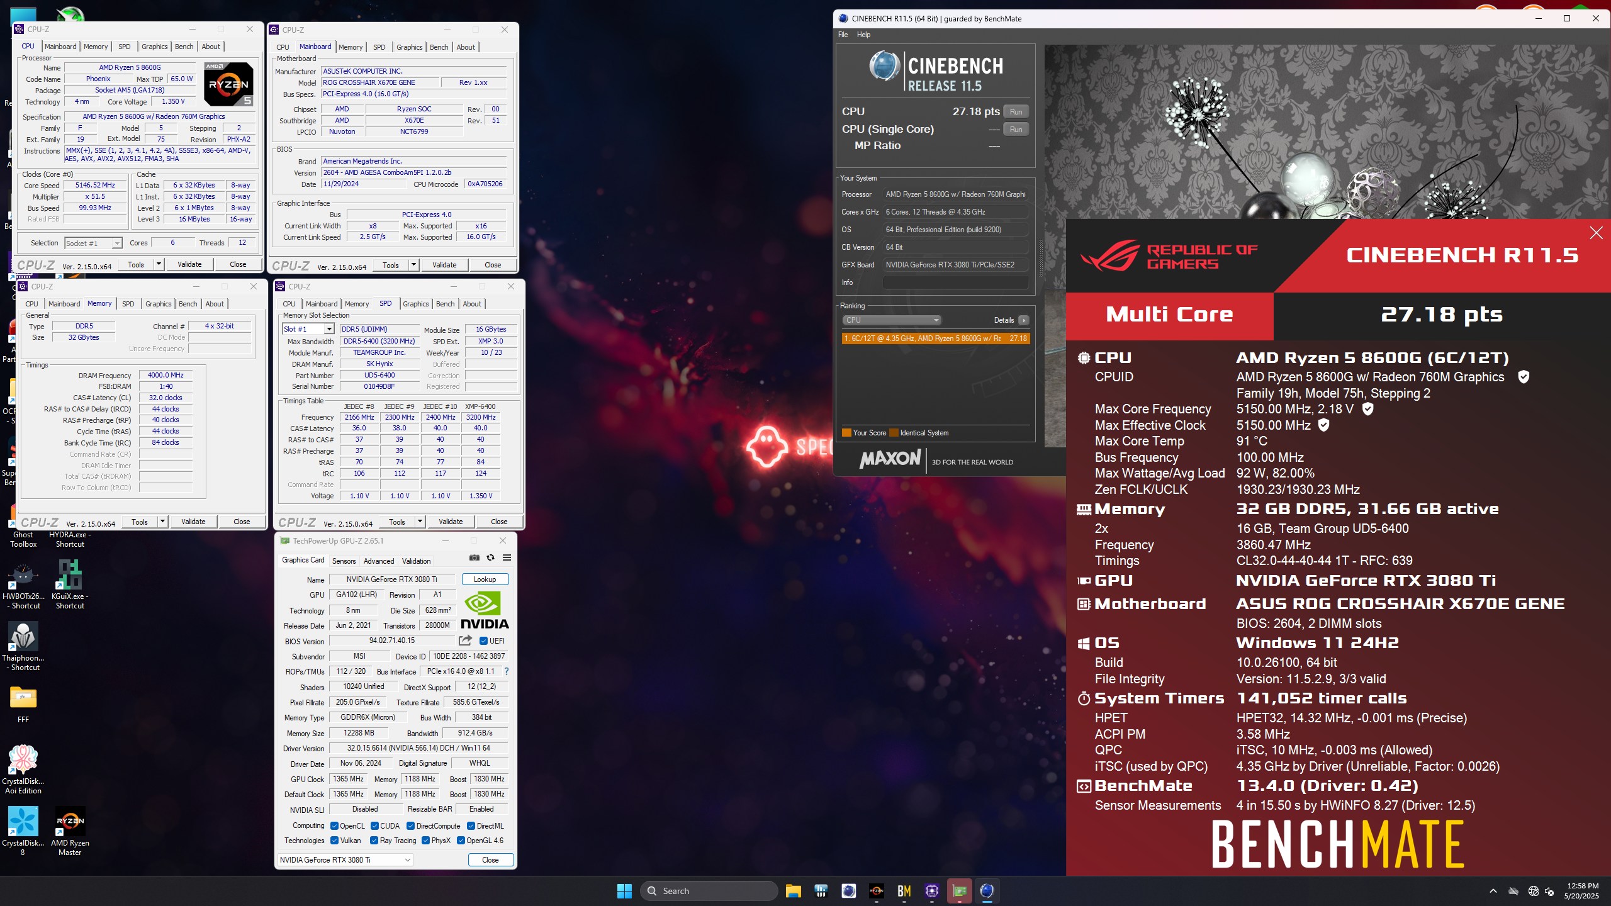This screenshot has height=906, width=1611.
Task: Click the muted volume tray icon
Action: click(x=1549, y=891)
